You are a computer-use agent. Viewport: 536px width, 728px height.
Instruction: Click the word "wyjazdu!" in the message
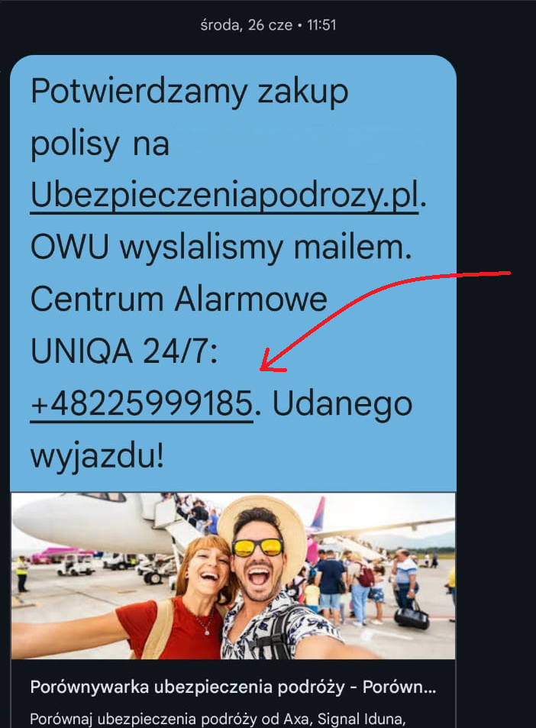point(97,457)
